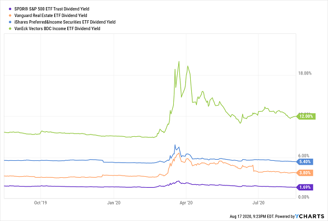Click the 0.00% y-axis label
Screen dimensions: 328x221
tap(304, 197)
